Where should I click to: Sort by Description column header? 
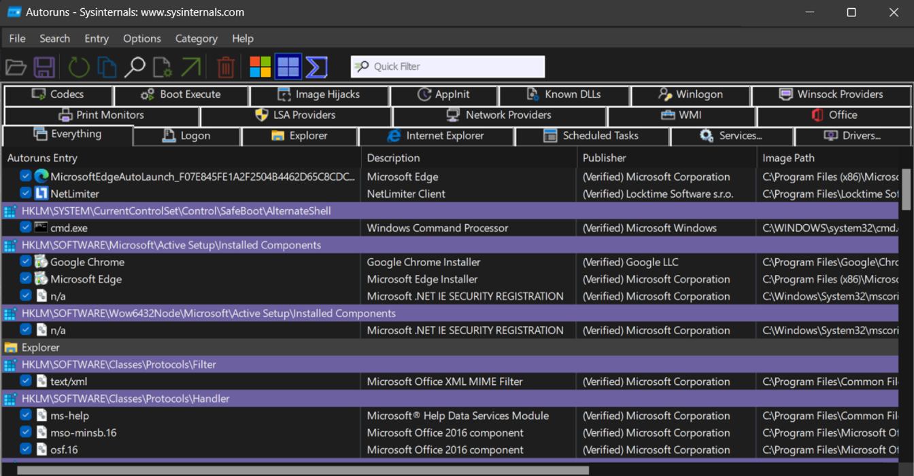point(469,158)
